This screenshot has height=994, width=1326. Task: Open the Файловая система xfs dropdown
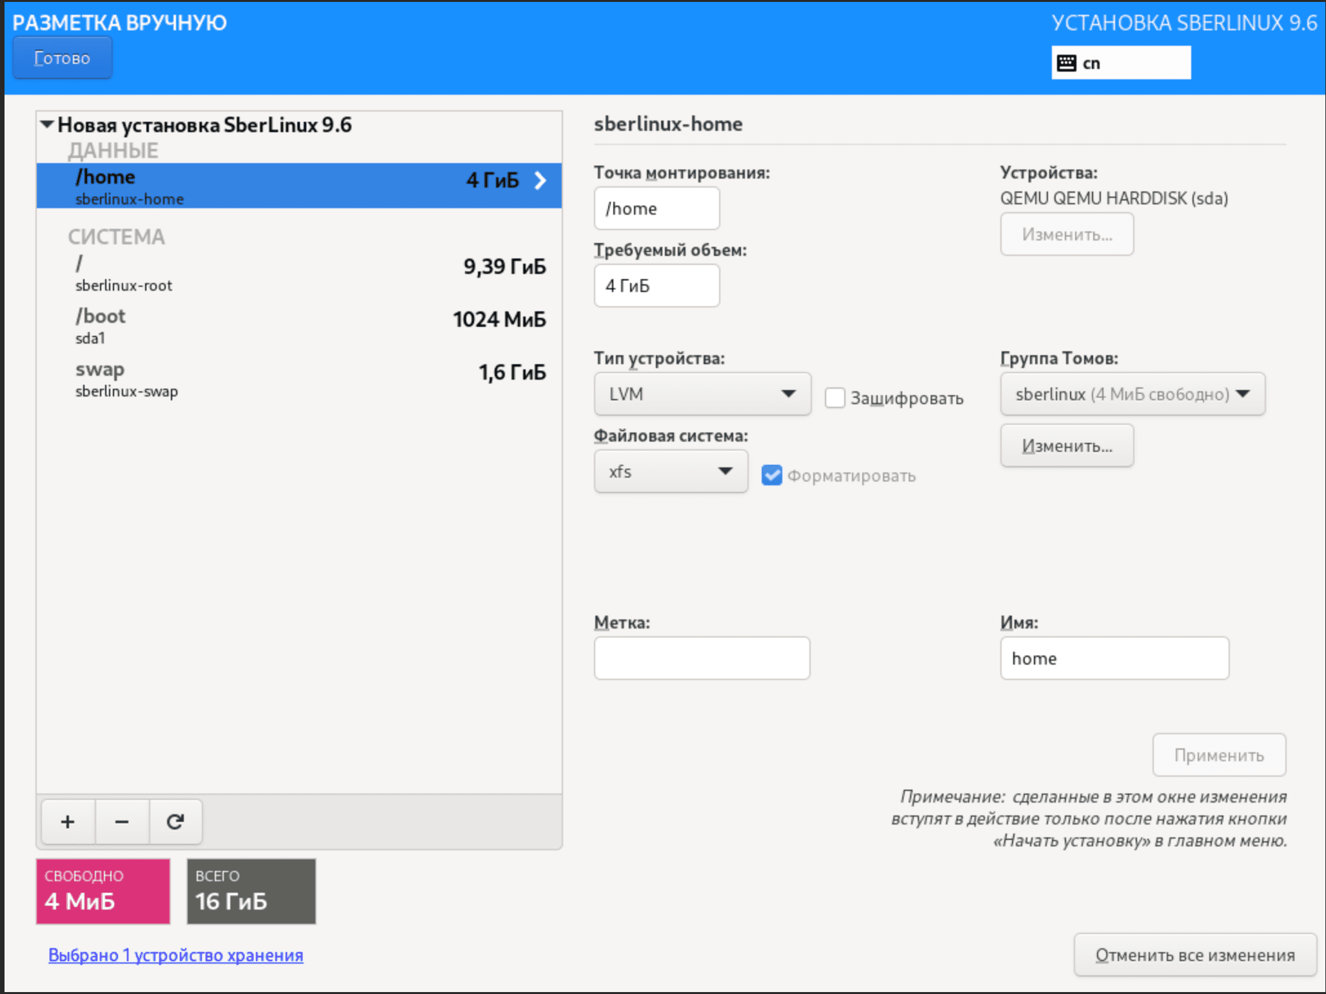click(x=671, y=471)
